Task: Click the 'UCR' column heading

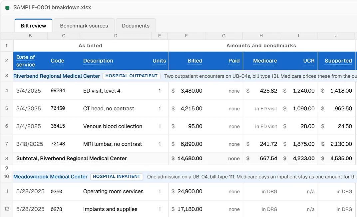Action: pyautogui.click(x=309, y=61)
